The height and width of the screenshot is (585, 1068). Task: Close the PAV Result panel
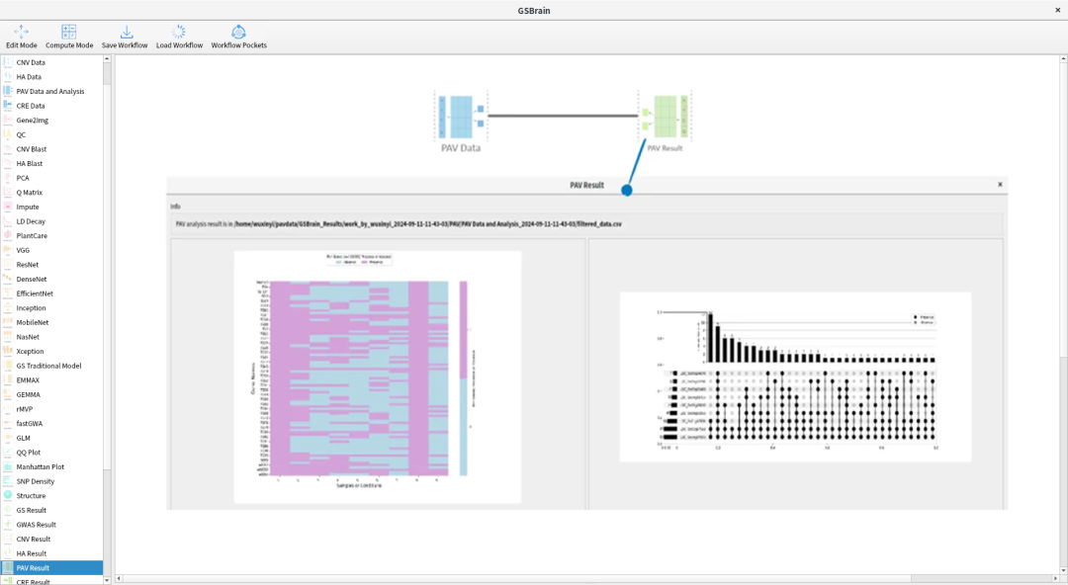point(1000,185)
